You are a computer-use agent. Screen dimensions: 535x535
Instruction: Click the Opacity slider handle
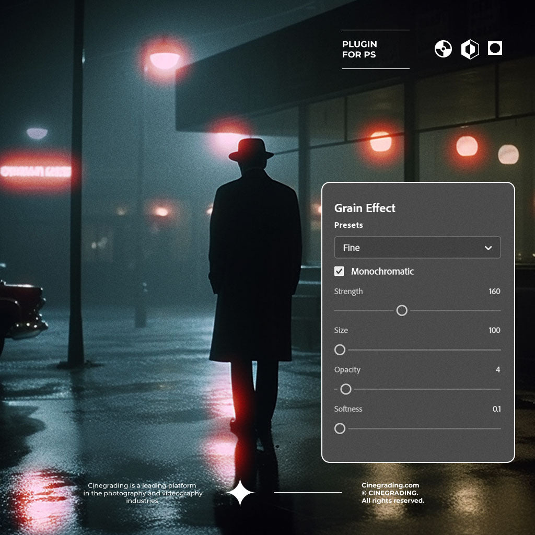[345, 389]
